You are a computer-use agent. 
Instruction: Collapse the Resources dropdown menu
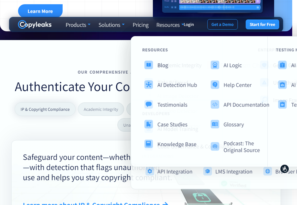coord(170,25)
